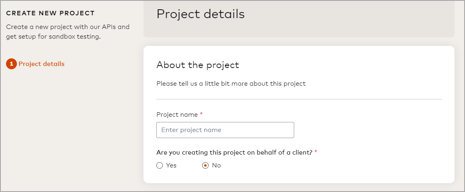Click the 'Please tell us' intro text
This screenshot has height=192, width=465.
[x=231, y=84]
